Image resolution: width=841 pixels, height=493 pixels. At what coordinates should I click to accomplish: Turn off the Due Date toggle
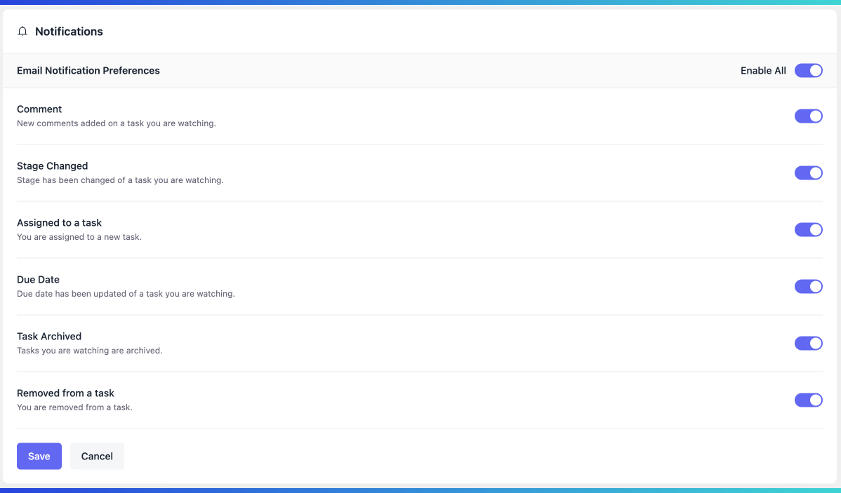(808, 286)
